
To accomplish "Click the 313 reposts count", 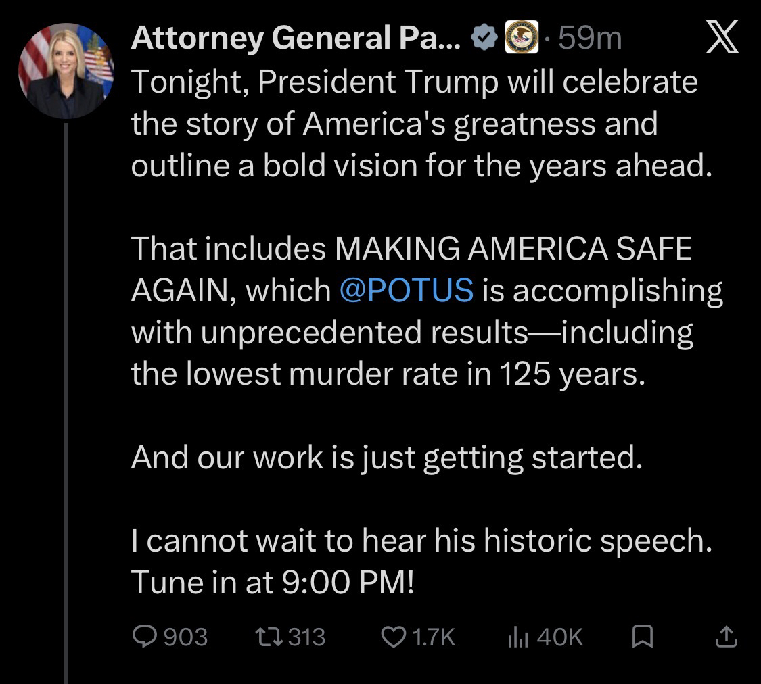I will pos(307,636).
